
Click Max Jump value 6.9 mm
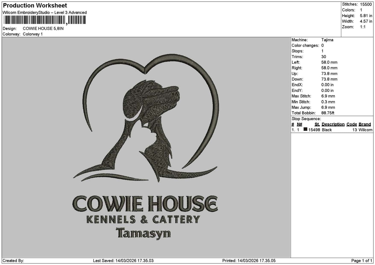[328, 107]
